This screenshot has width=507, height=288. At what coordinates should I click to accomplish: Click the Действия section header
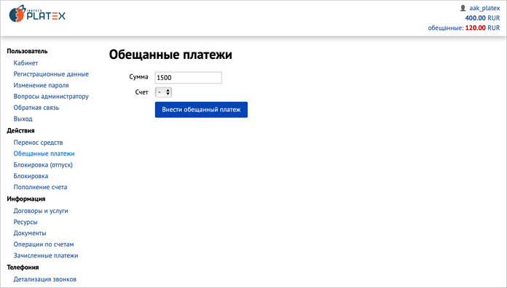[x=20, y=130]
